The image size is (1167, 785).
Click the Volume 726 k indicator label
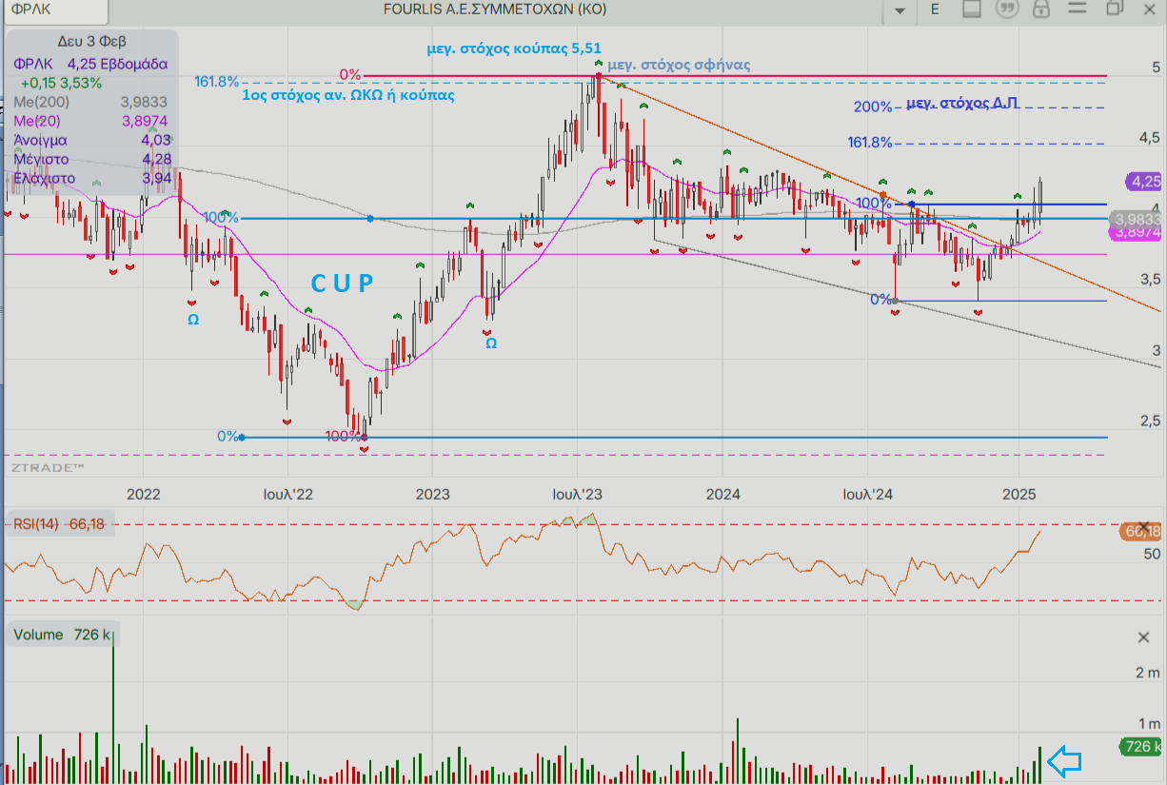click(x=63, y=635)
